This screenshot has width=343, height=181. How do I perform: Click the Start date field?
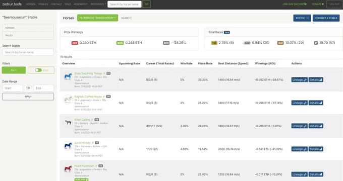click(x=13, y=88)
